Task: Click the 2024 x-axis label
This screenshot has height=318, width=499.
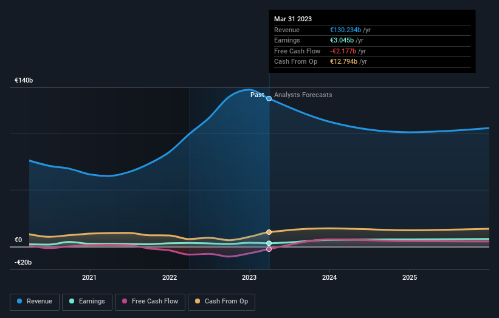Action: pos(329,277)
